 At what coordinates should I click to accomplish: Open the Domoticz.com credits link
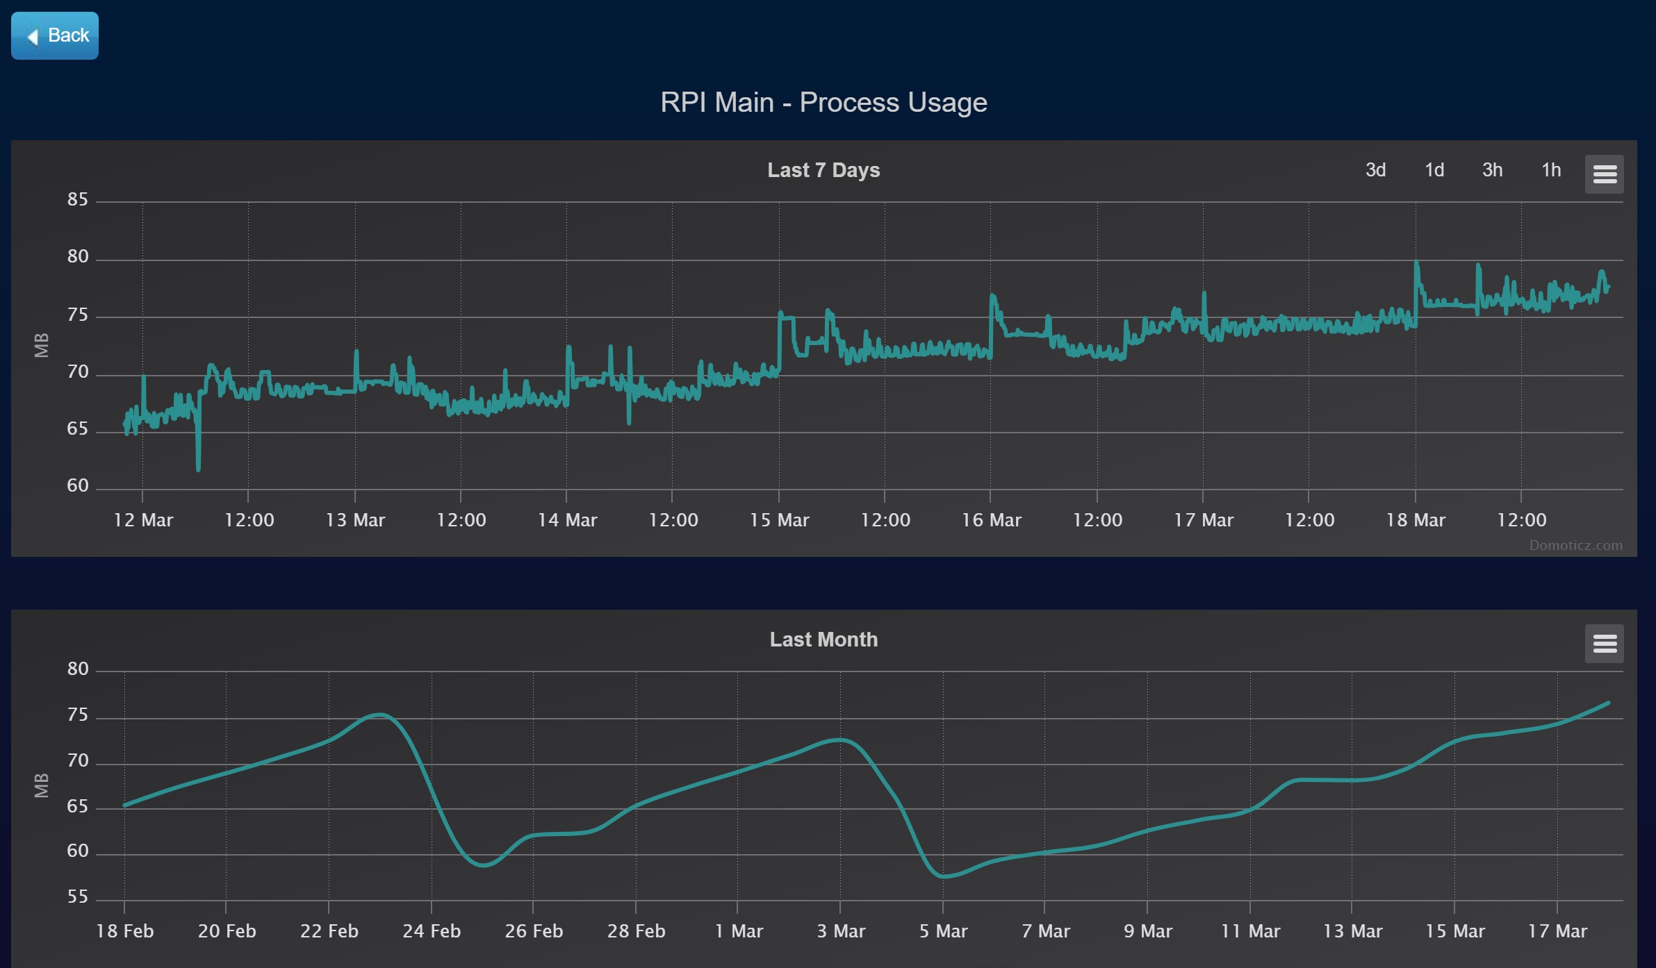[1575, 545]
